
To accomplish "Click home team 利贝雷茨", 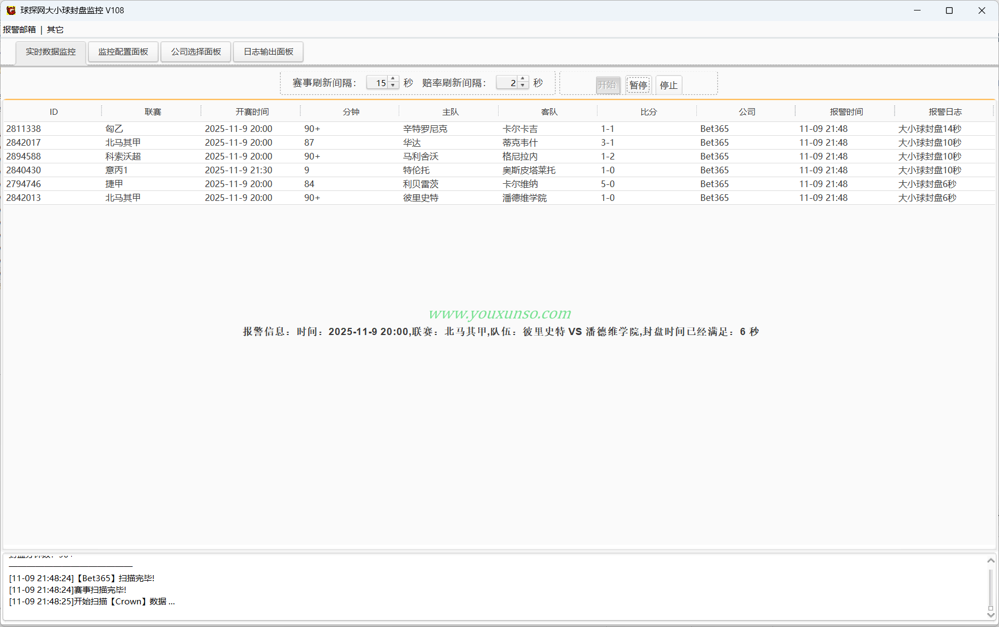I will (x=421, y=184).
